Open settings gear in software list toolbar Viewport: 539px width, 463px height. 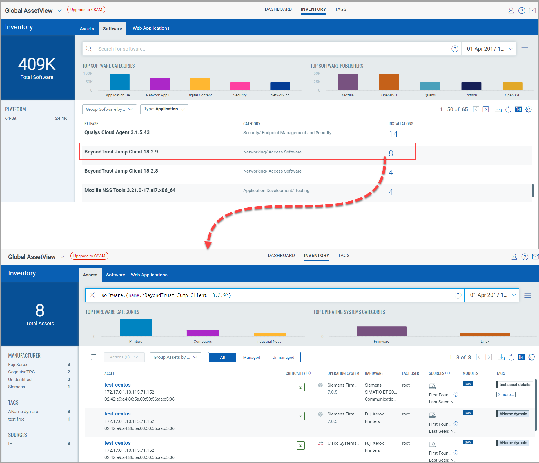[x=529, y=109]
